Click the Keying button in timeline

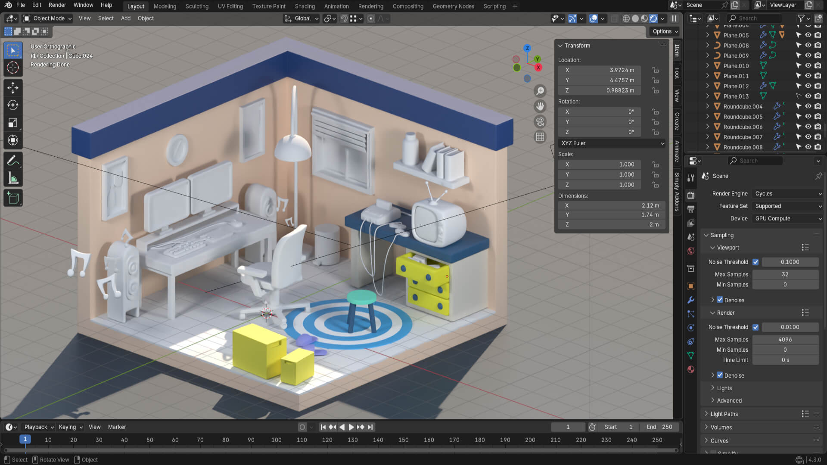[x=70, y=427]
